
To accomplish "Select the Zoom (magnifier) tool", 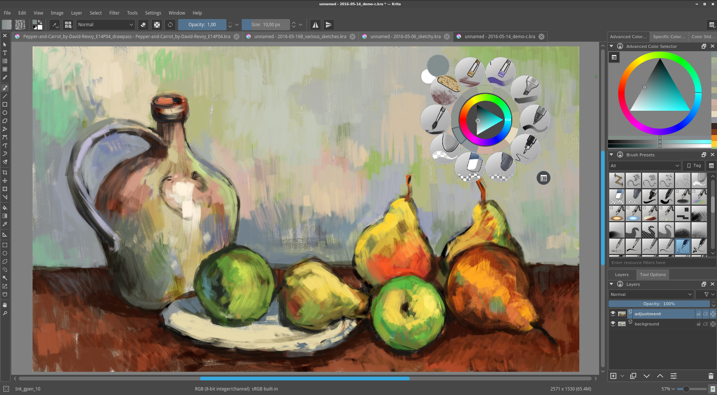I will pos(5,313).
